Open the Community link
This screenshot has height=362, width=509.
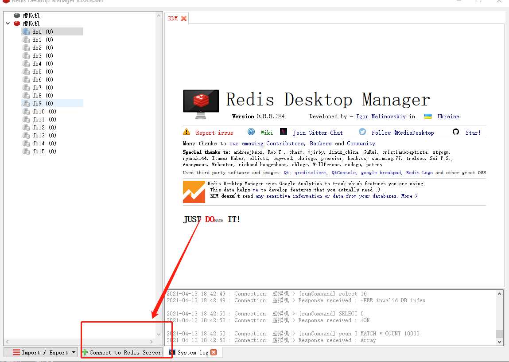361,144
